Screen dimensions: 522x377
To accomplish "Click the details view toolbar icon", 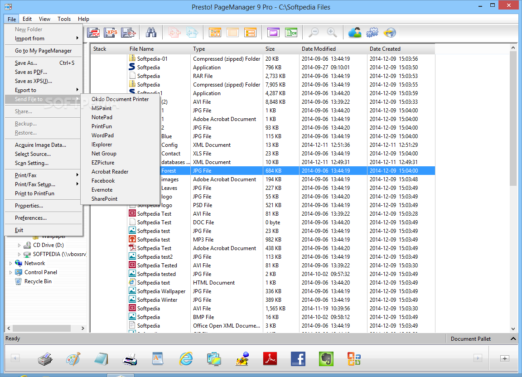I will click(250, 33).
